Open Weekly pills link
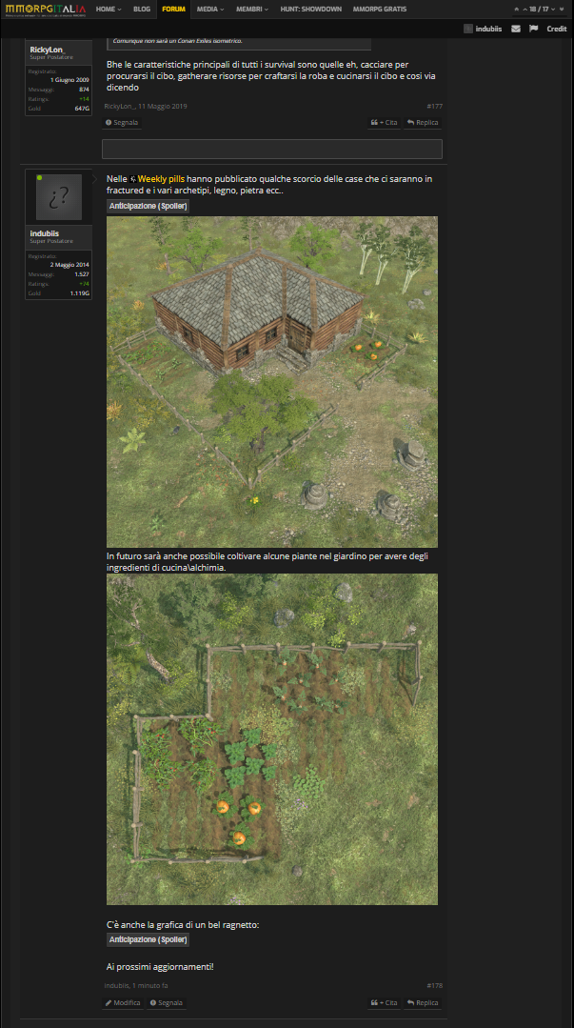Viewport: 574px width, 1028px height. pos(161,178)
